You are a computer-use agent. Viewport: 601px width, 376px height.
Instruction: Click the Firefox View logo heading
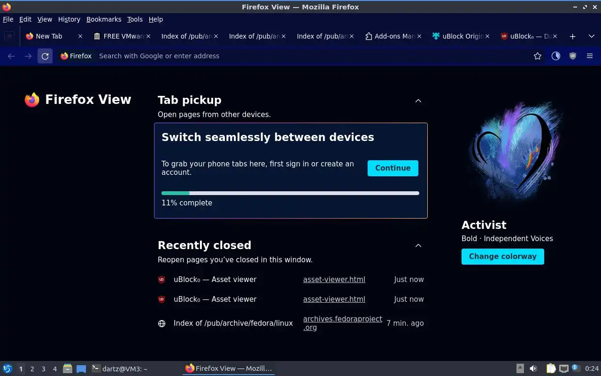tap(78, 100)
